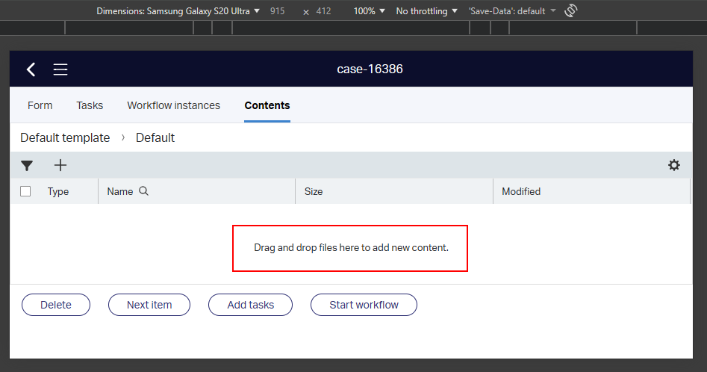The height and width of the screenshot is (372, 707).
Task: Click Default template breadcrumb link
Action: 65,137
